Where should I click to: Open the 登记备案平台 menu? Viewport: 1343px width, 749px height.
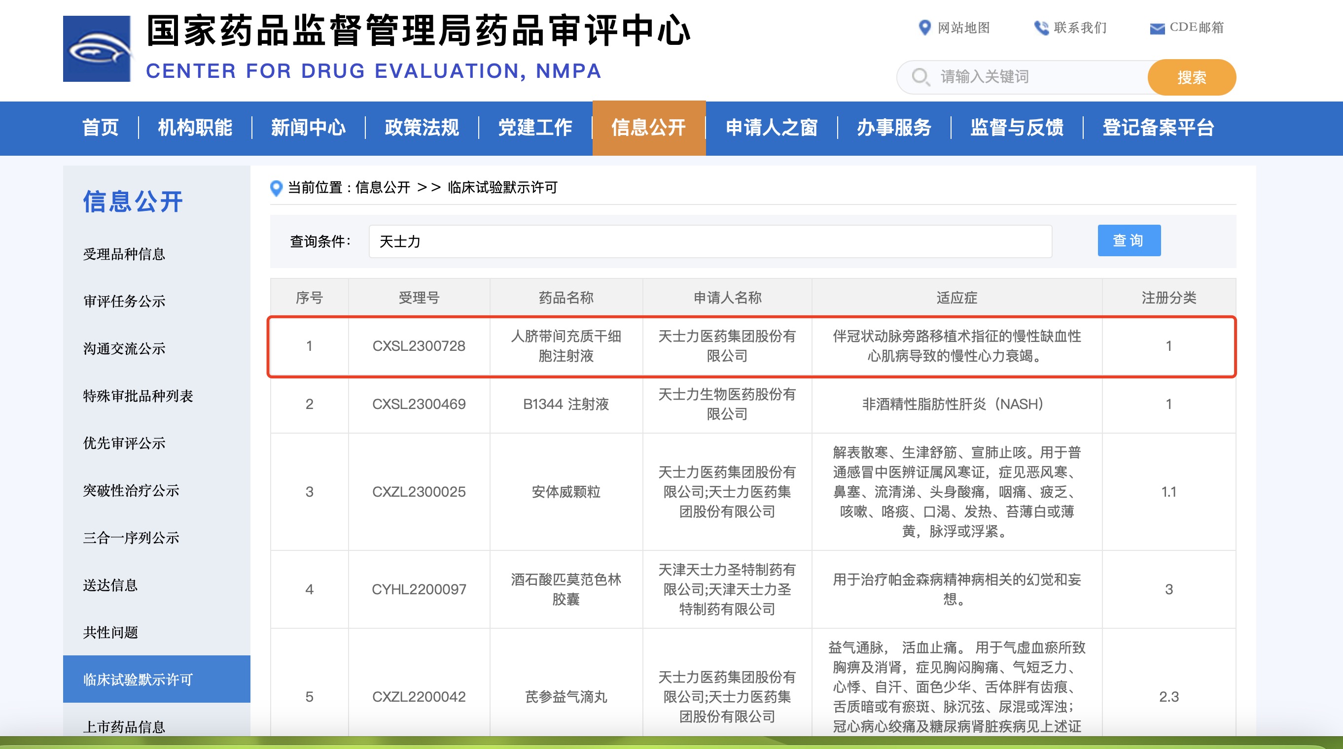(1158, 128)
